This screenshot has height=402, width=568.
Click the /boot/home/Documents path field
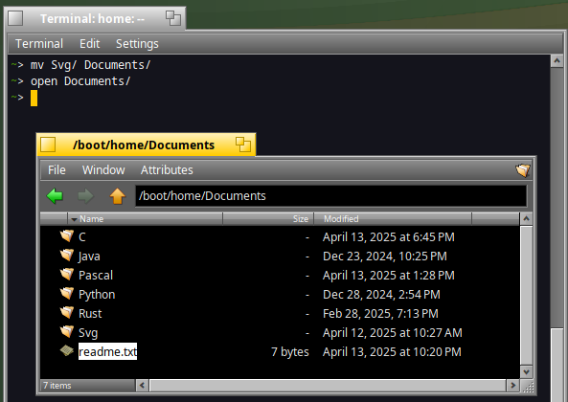[x=331, y=196]
